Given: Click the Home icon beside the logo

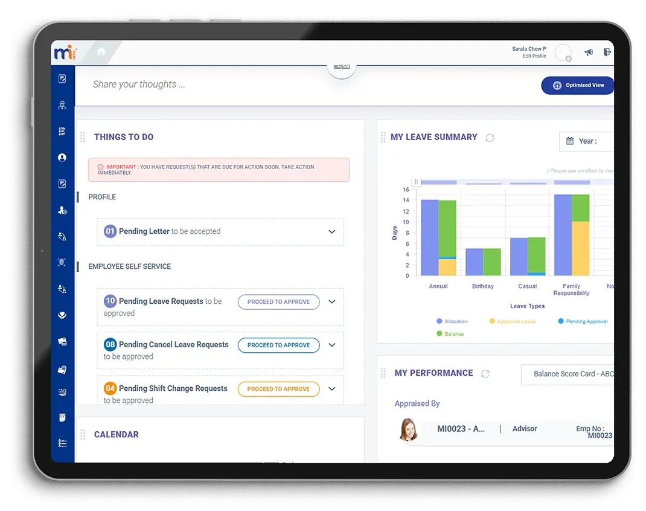Looking at the screenshot, I should coord(101,53).
